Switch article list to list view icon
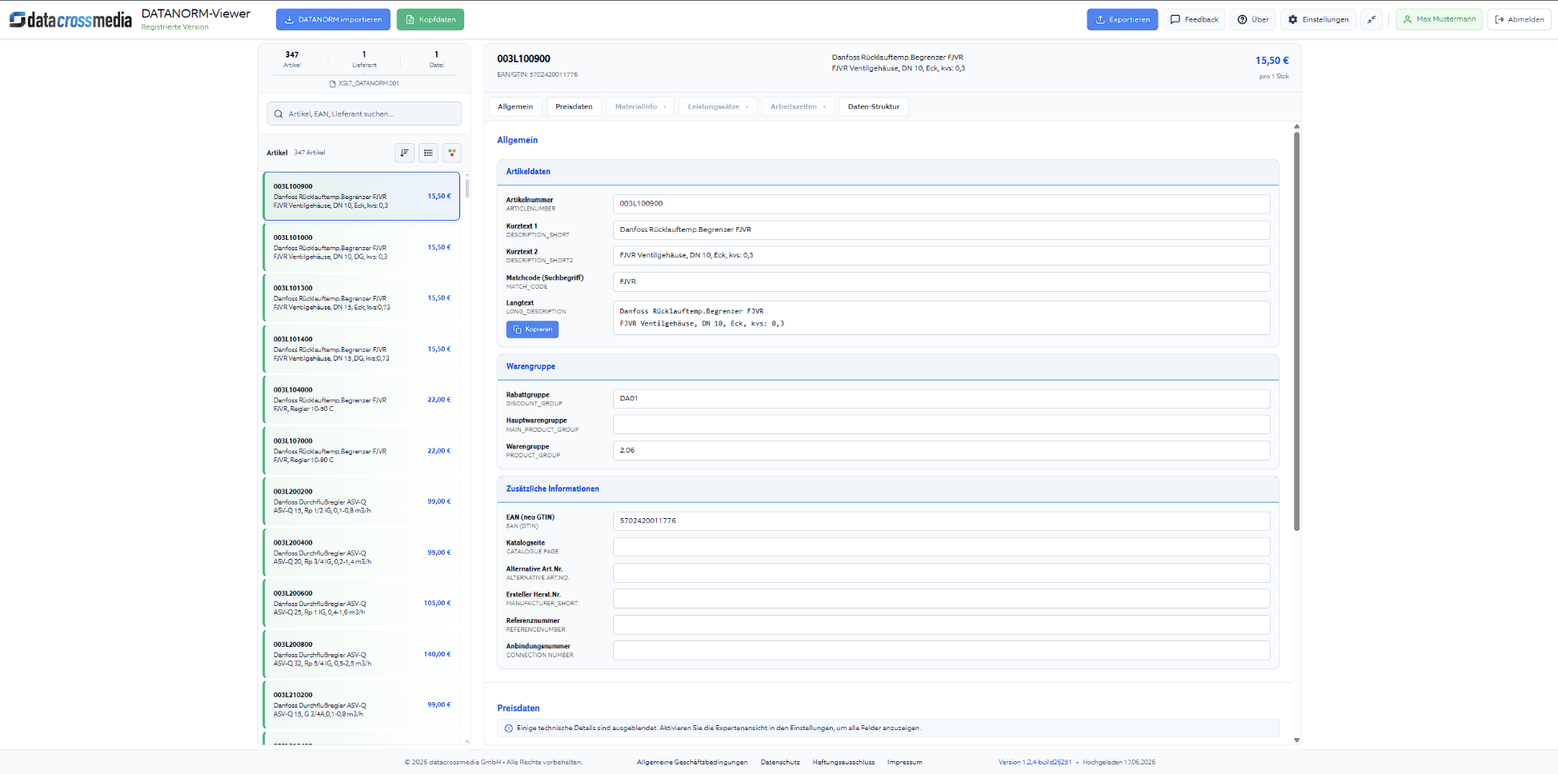 pyautogui.click(x=428, y=153)
